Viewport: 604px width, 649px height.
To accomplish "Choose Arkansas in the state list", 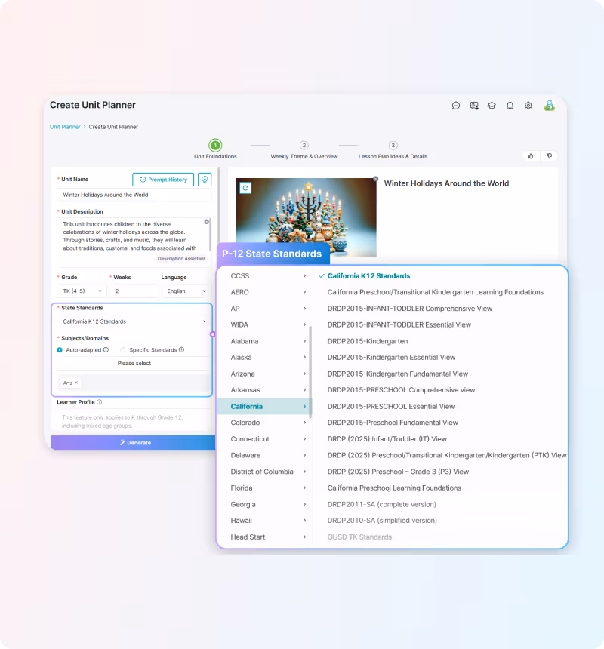I will pos(265,390).
